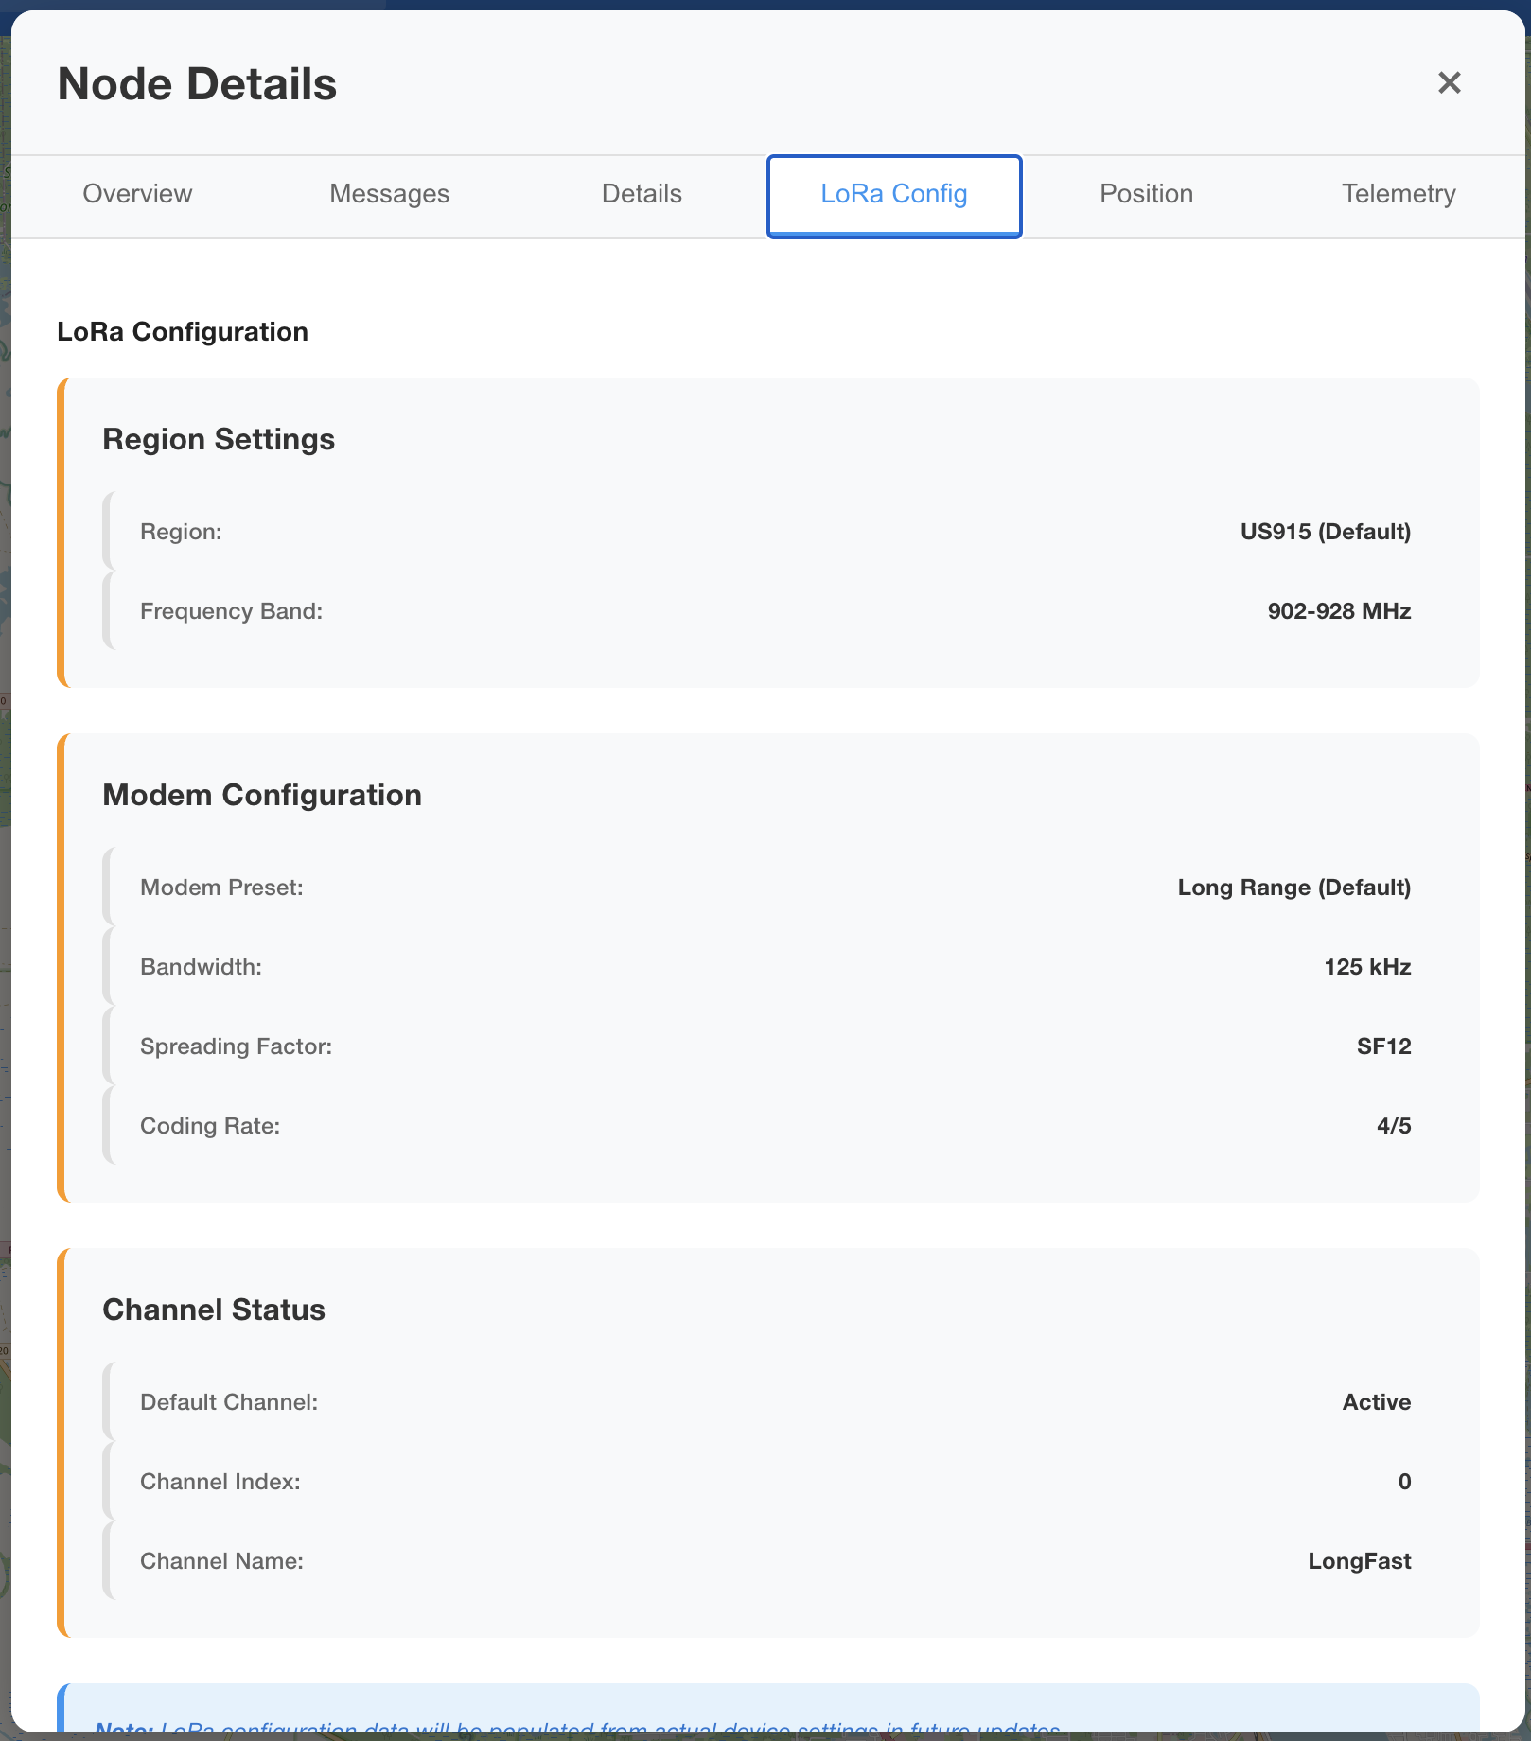Switch to the Overview tab
The height and width of the screenshot is (1741, 1531).
(137, 194)
